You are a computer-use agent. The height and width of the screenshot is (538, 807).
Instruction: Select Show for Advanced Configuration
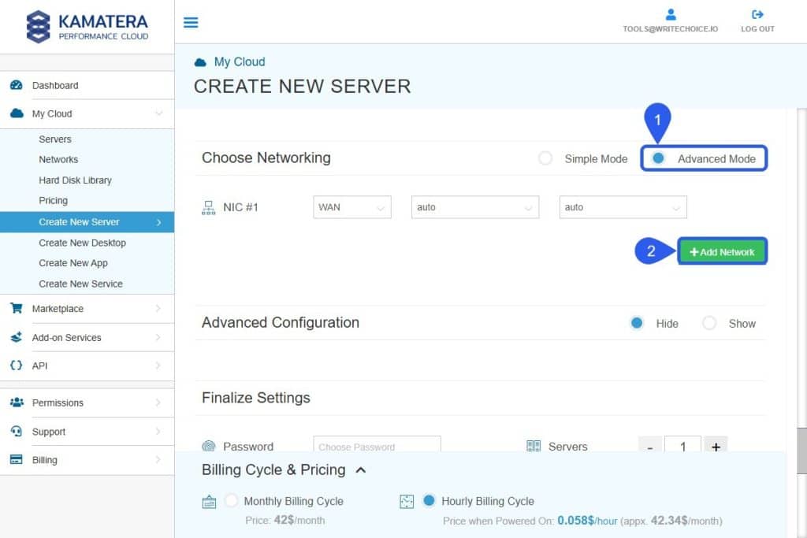click(x=709, y=323)
